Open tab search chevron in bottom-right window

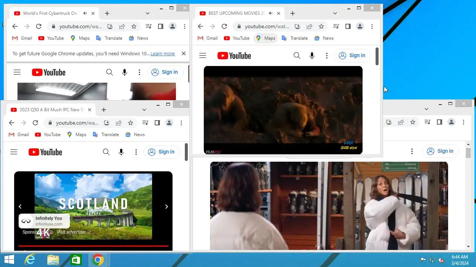[427, 109]
